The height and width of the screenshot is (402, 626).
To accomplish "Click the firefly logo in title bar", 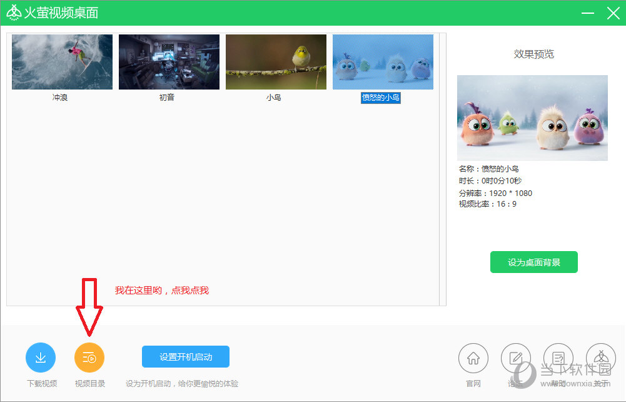I will [14, 13].
